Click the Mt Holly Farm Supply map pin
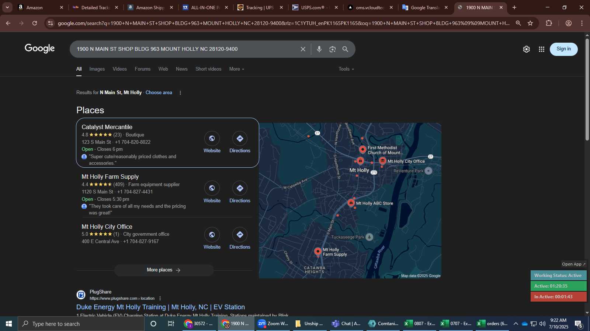590x331 pixels. pos(318,252)
